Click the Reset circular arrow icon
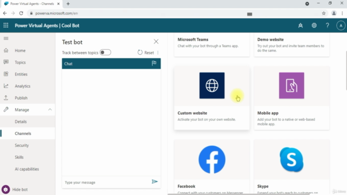This screenshot has height=195, width=347. pyautogui.click(x=140, y=53)
